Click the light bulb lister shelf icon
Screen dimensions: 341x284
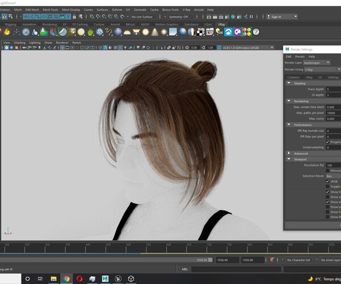coord(219,32)
